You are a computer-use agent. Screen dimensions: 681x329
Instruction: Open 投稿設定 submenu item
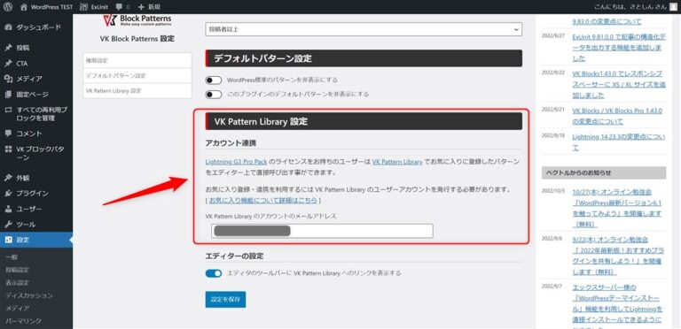click(x=18, y=270)
